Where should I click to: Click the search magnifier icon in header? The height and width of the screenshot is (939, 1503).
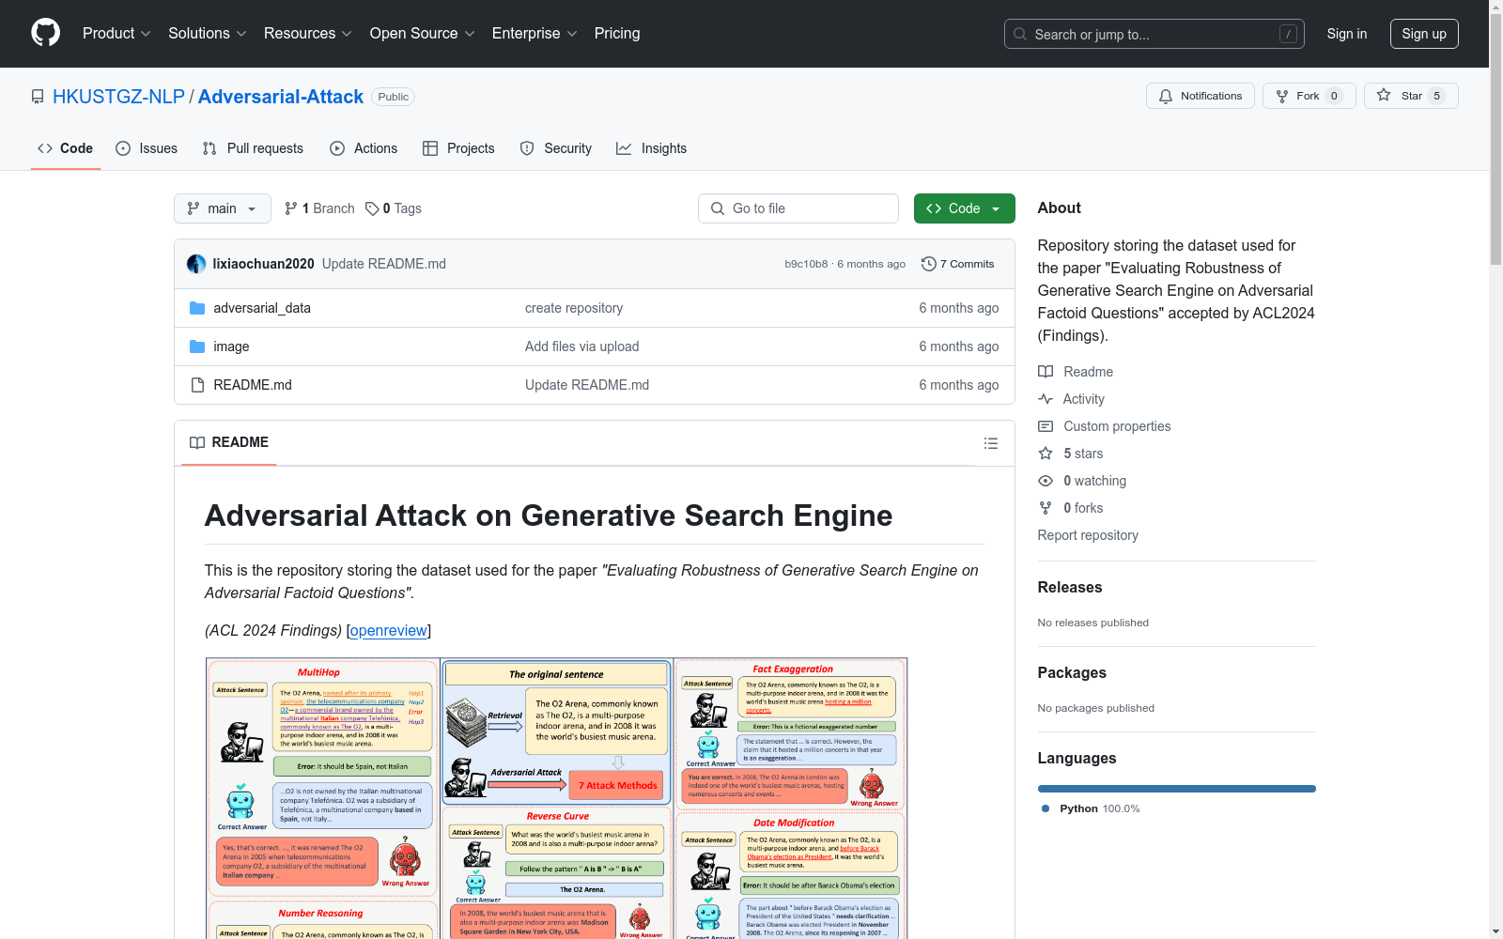[1020, 34]
